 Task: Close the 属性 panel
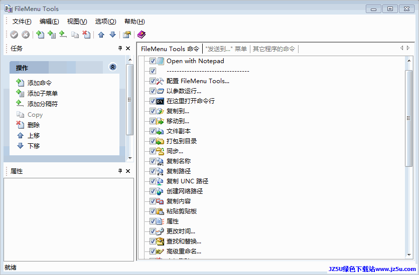point(128,171)
